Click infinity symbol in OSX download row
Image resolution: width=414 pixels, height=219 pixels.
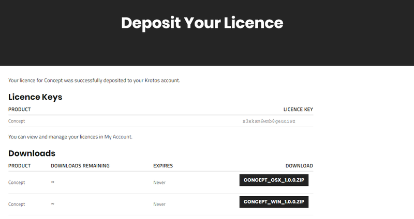coord(53,182)
